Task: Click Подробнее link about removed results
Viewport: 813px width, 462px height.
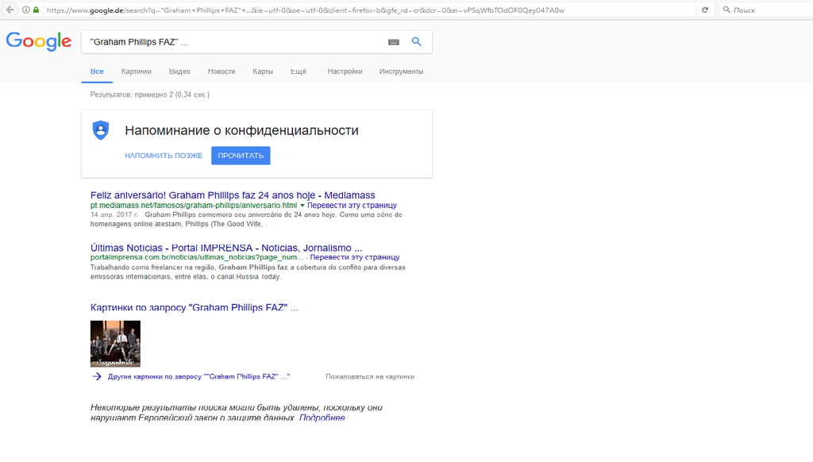Action: click(x=322, y=418)
